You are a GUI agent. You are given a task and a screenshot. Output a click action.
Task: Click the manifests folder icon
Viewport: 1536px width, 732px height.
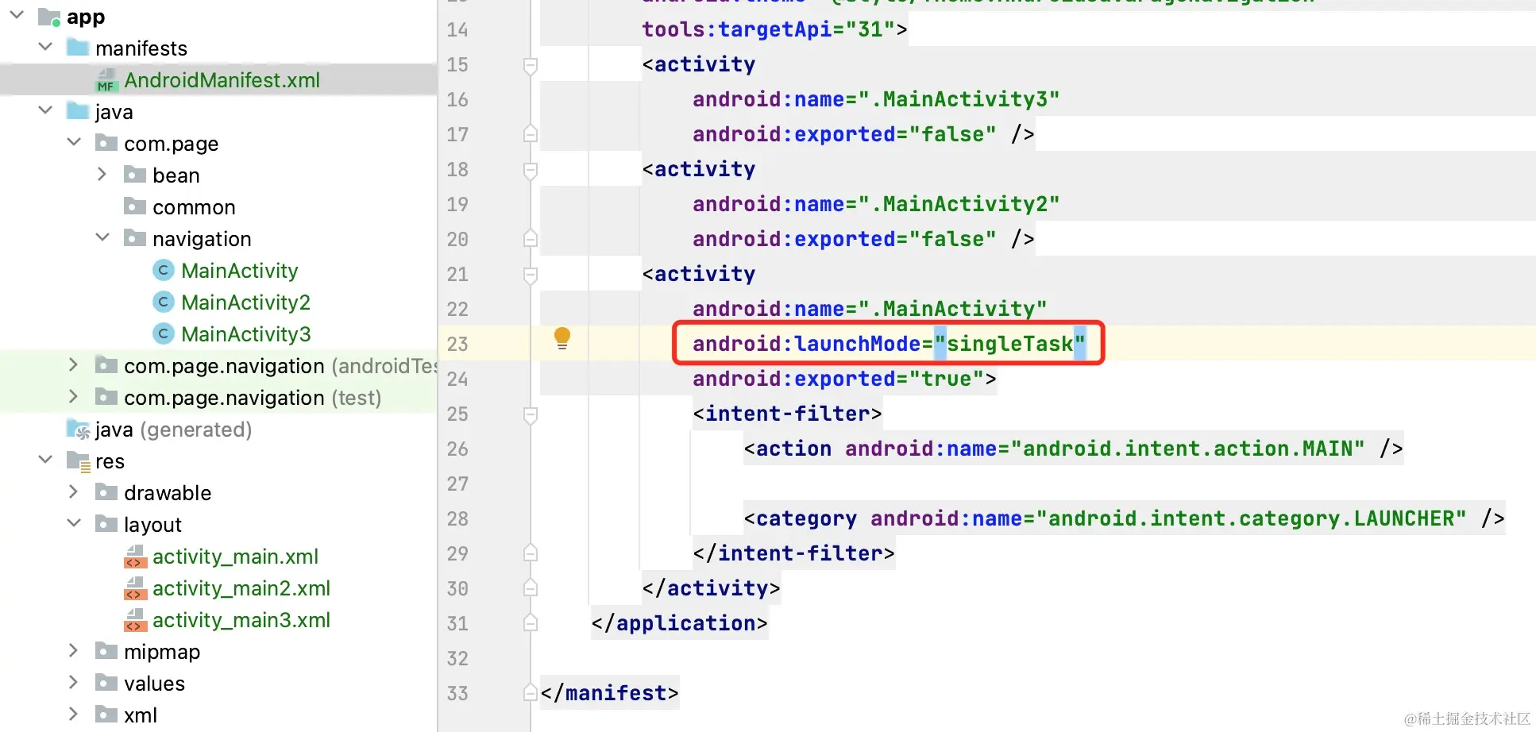click(x=78, y=48)
